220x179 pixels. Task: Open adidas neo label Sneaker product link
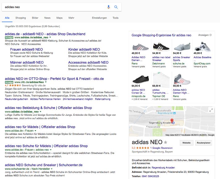pos(161,59)
